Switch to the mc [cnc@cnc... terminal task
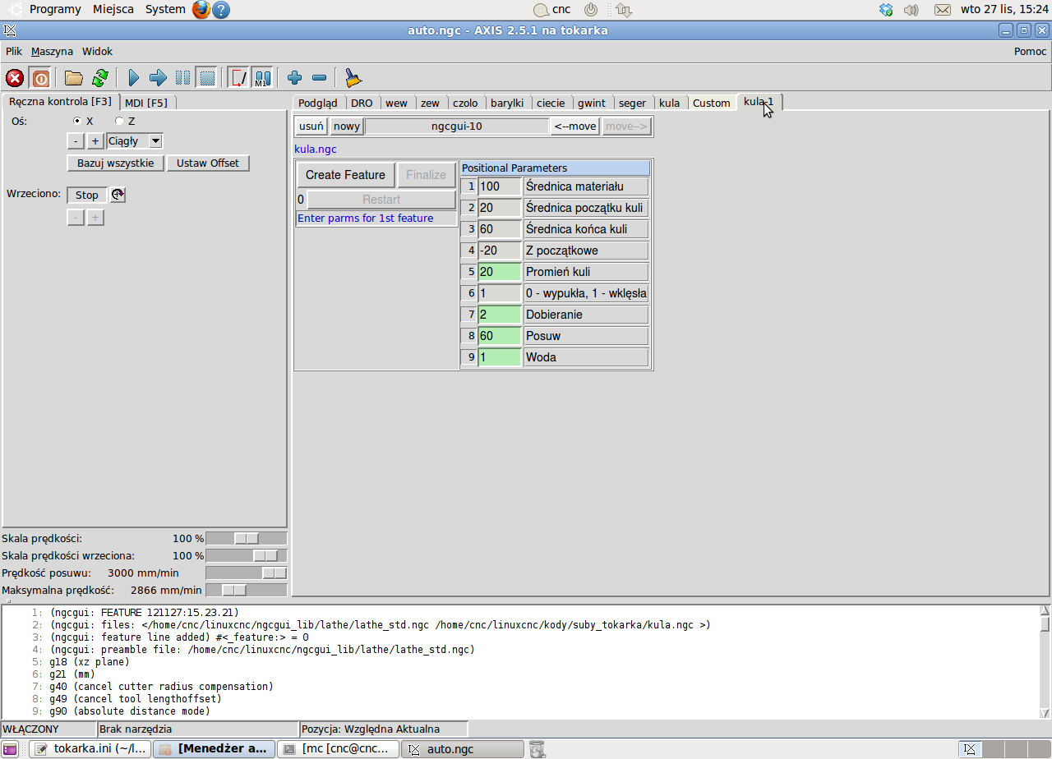This screenshot has height=759, width=1052. pos(339,749)
